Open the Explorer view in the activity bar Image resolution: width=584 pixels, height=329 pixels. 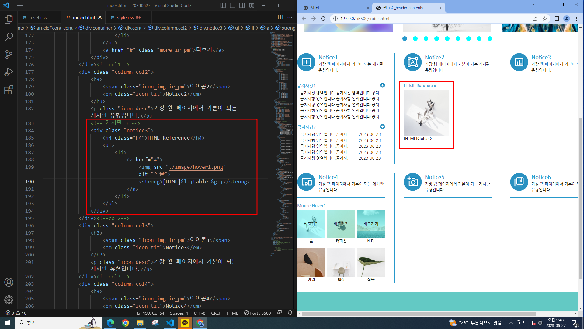point(9,19)
